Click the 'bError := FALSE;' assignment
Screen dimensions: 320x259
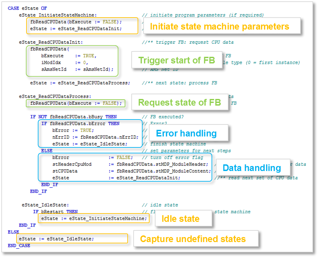93,158
